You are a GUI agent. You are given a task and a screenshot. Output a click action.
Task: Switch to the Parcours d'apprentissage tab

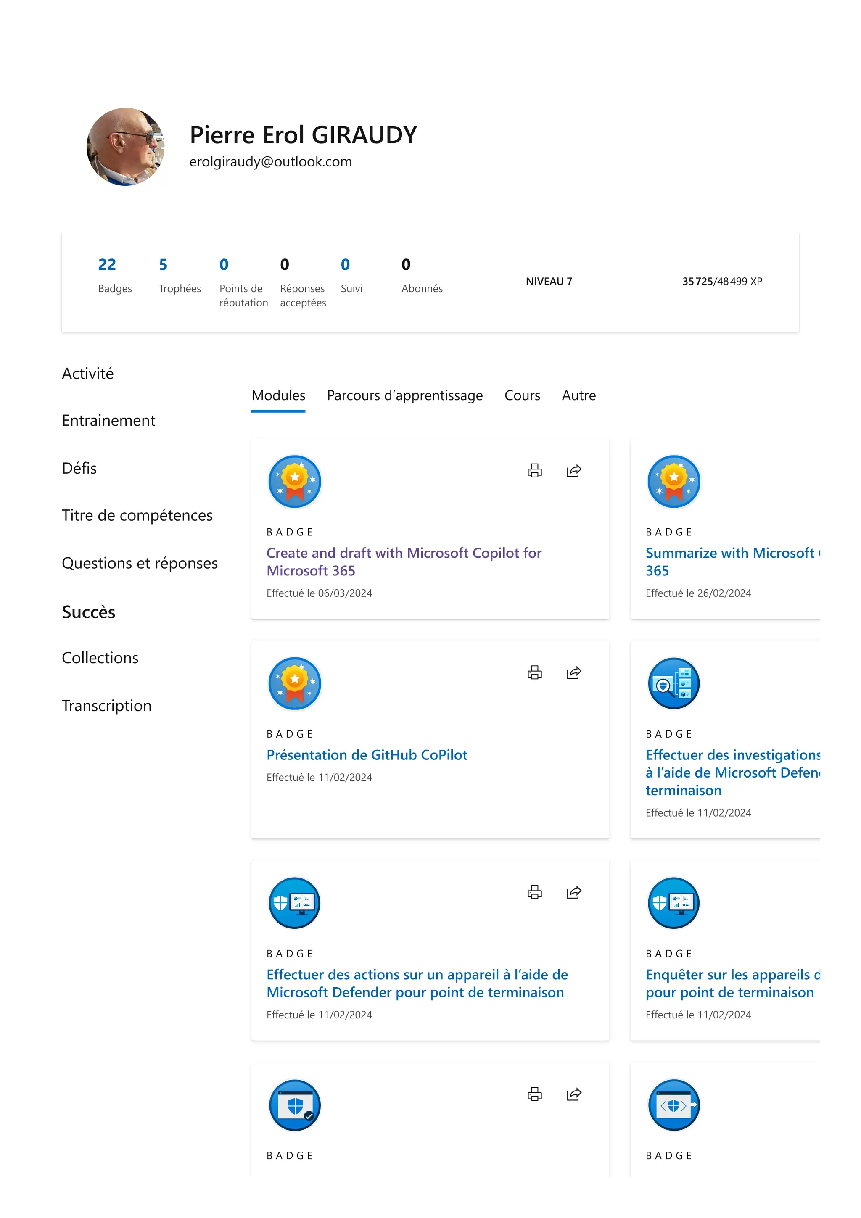[x=404, y=395]
